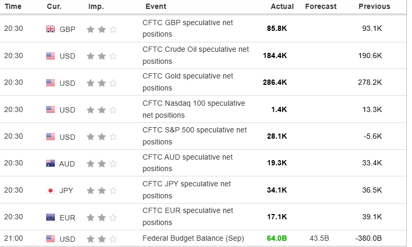The height and width of the screenshot is (247, 412).
Task: Open CFTC Crude Oil speculative net positions
Action: click(x=195, y=55)
